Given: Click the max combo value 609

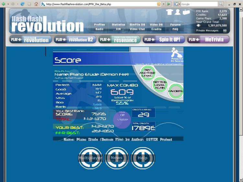Looking at the screenshot, I should [122, 92].
